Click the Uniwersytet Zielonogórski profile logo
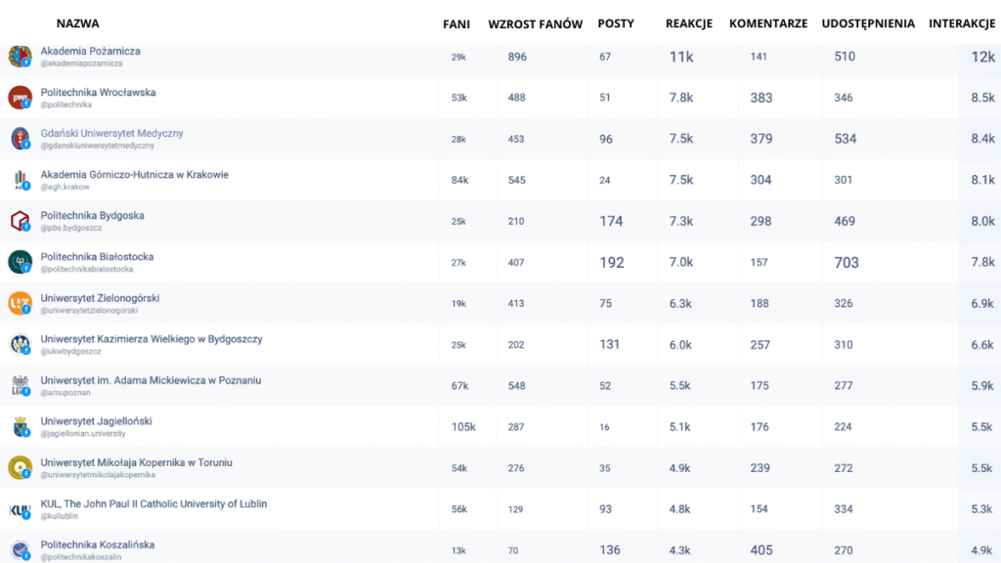Screen dimensions: 1001x563 point(20,303)
